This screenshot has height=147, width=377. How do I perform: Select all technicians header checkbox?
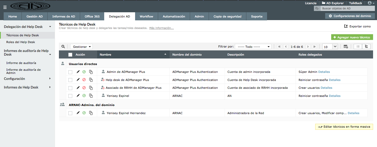point(70,55)
